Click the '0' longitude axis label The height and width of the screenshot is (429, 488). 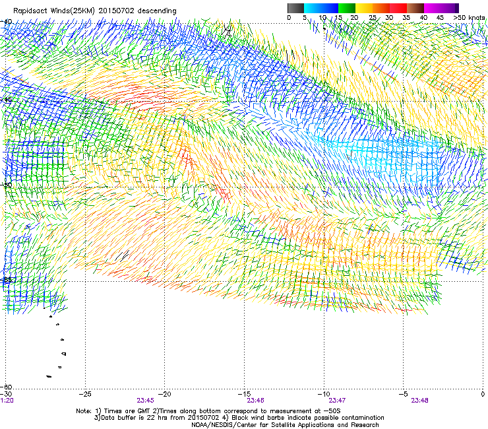tap(483, 394)
